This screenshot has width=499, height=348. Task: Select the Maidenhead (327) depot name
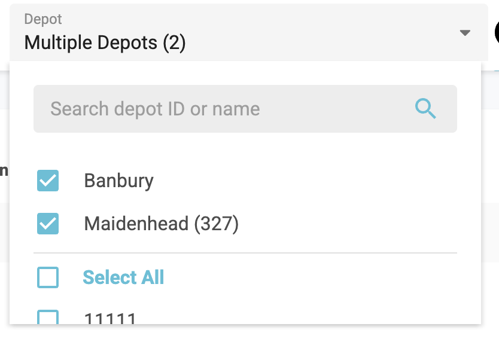(161, 224)
